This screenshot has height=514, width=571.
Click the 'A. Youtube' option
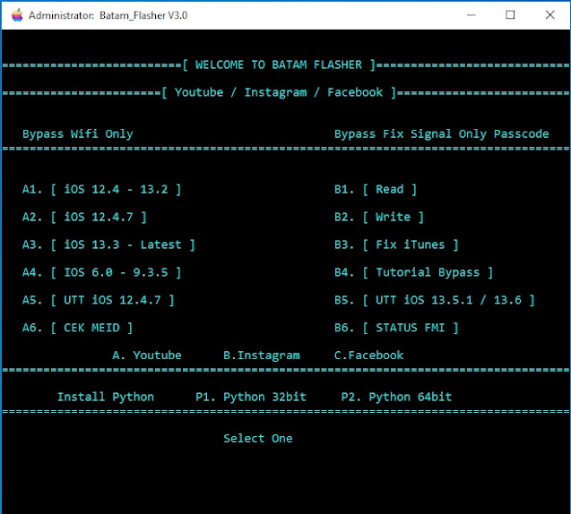[x=147, y=356]
